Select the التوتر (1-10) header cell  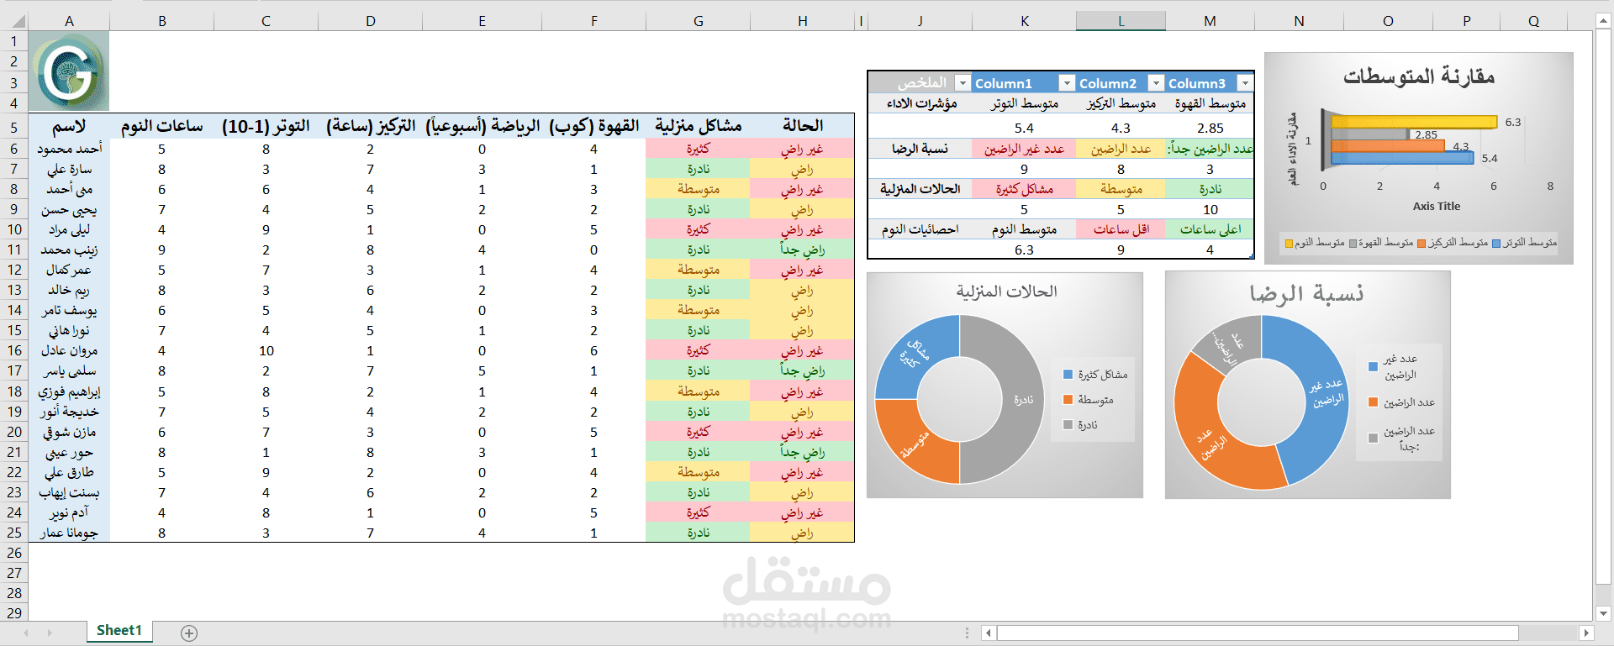tap(266, 126)
